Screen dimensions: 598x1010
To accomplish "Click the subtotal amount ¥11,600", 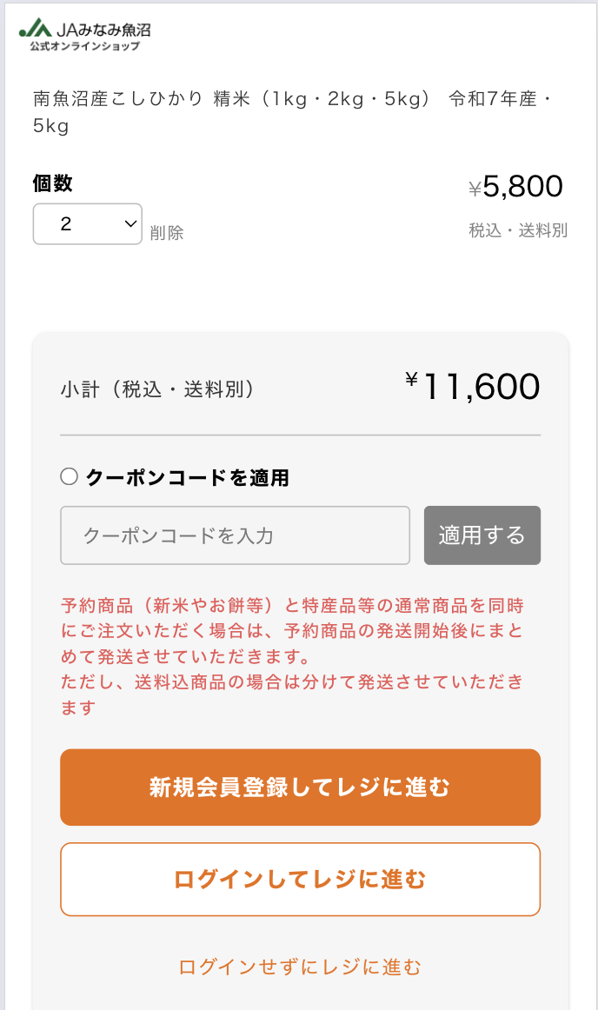I will tap(475, 386).
